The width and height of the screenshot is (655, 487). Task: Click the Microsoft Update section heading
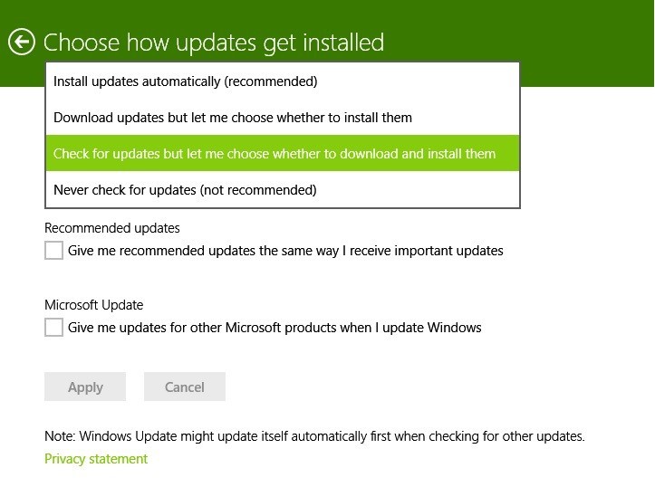pos(94,305)
